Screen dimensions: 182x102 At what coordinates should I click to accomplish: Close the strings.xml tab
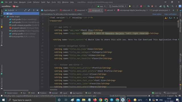click(102, 10)
